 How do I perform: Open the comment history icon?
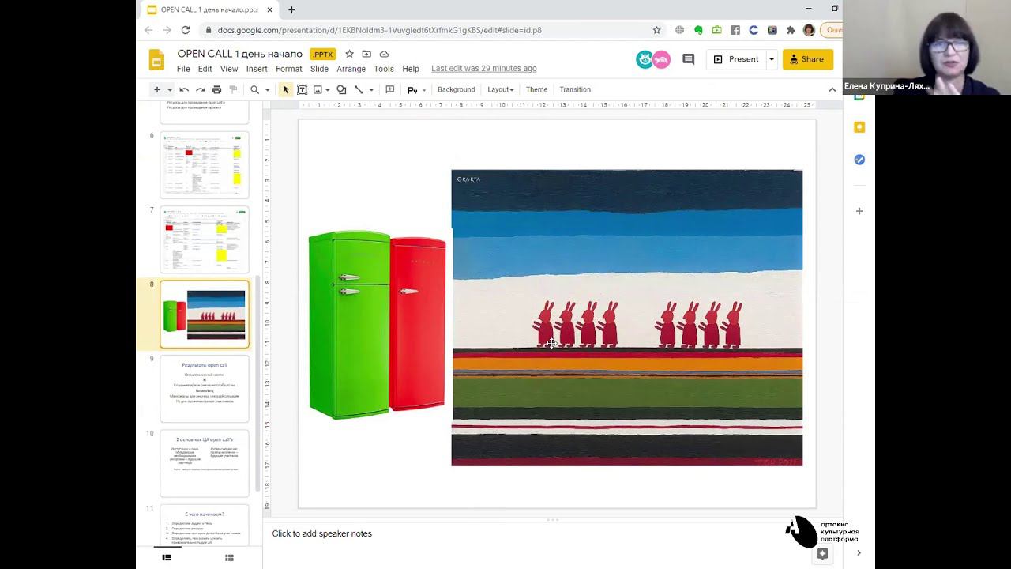(688, 59)
